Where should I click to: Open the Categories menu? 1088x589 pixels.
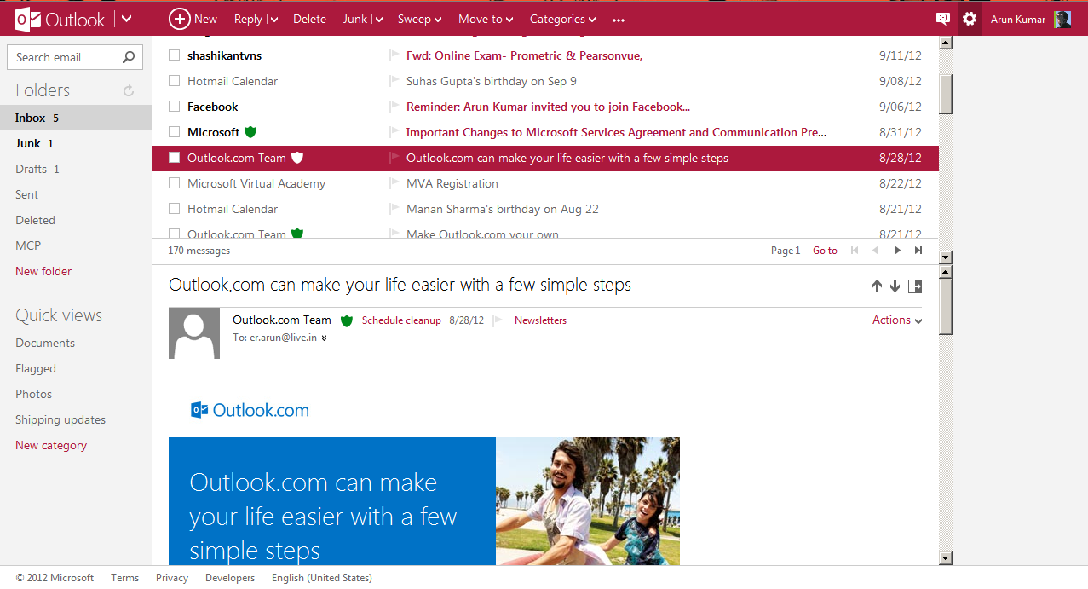coord(562,19)
